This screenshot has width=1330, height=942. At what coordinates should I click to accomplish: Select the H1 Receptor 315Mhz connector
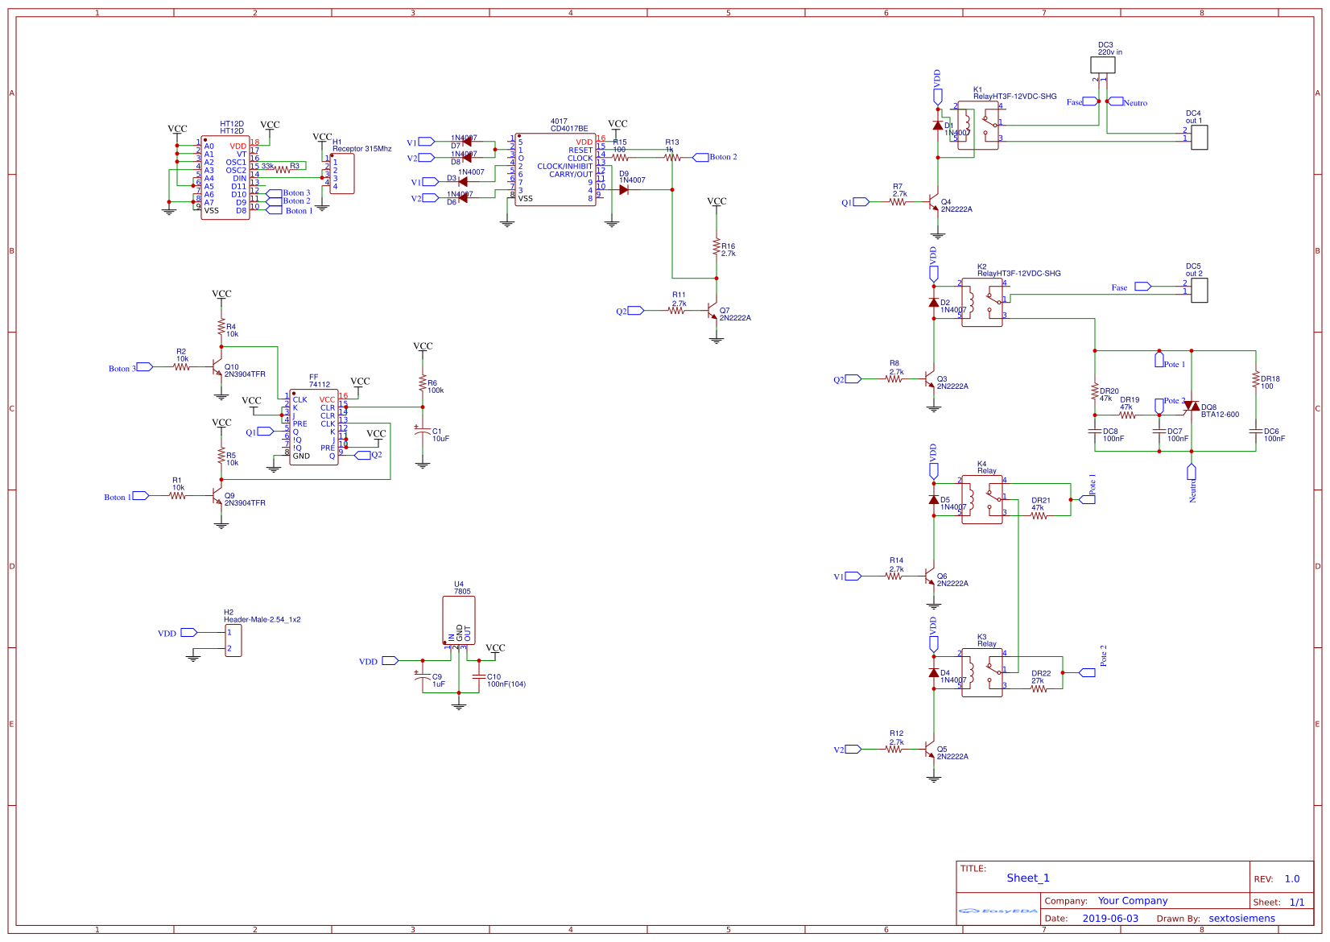click(x=341, y=173)
